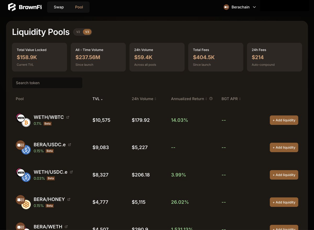
Task: Click the BERA/USDC.e token pair icon
Action: 23,147
